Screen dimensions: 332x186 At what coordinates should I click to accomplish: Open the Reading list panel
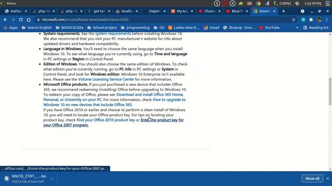point(316,27)
